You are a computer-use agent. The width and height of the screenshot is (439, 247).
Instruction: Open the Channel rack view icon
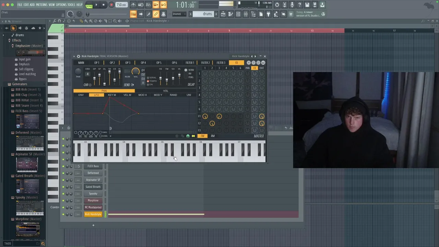click(238, 14)
